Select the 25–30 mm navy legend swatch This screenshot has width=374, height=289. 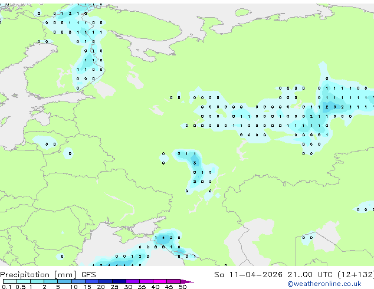pos(119,281)
